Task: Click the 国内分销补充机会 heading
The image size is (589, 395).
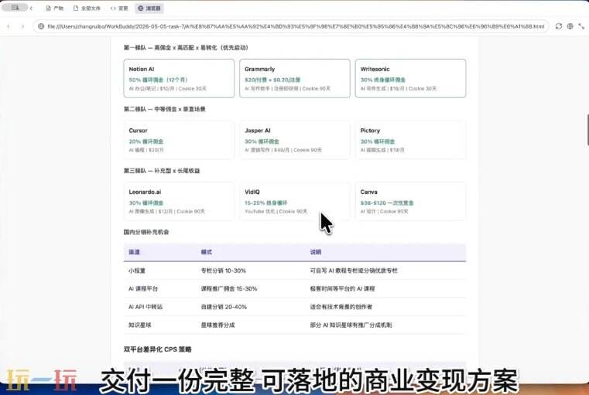Action: click(x=146, y=232)
